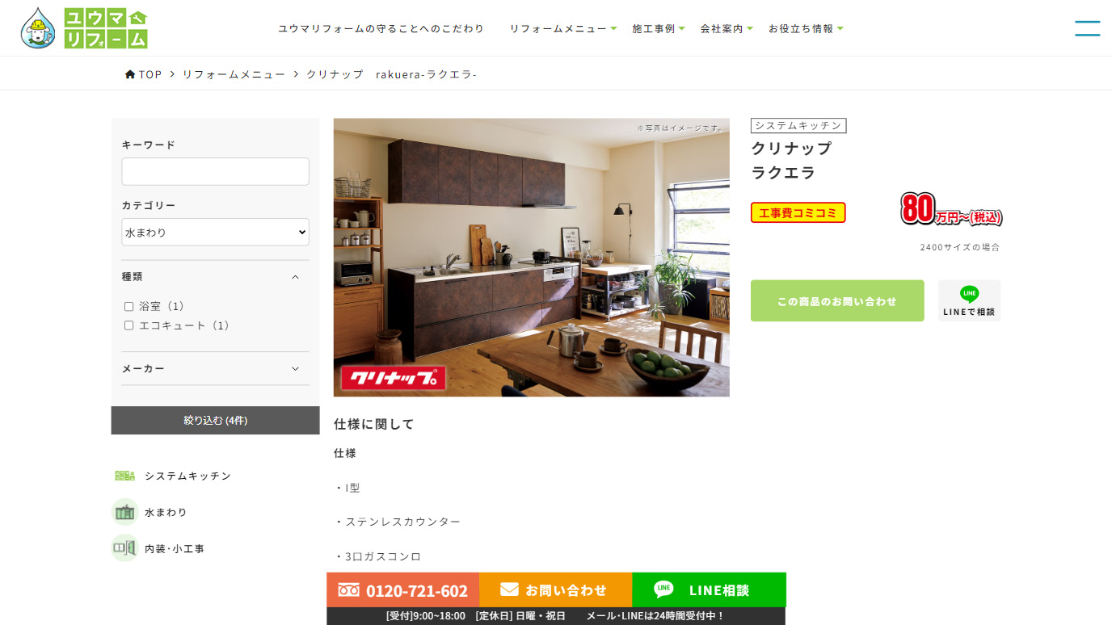
Task: Go to リフォームメニュー in breadcrumb
Action: 234,74
